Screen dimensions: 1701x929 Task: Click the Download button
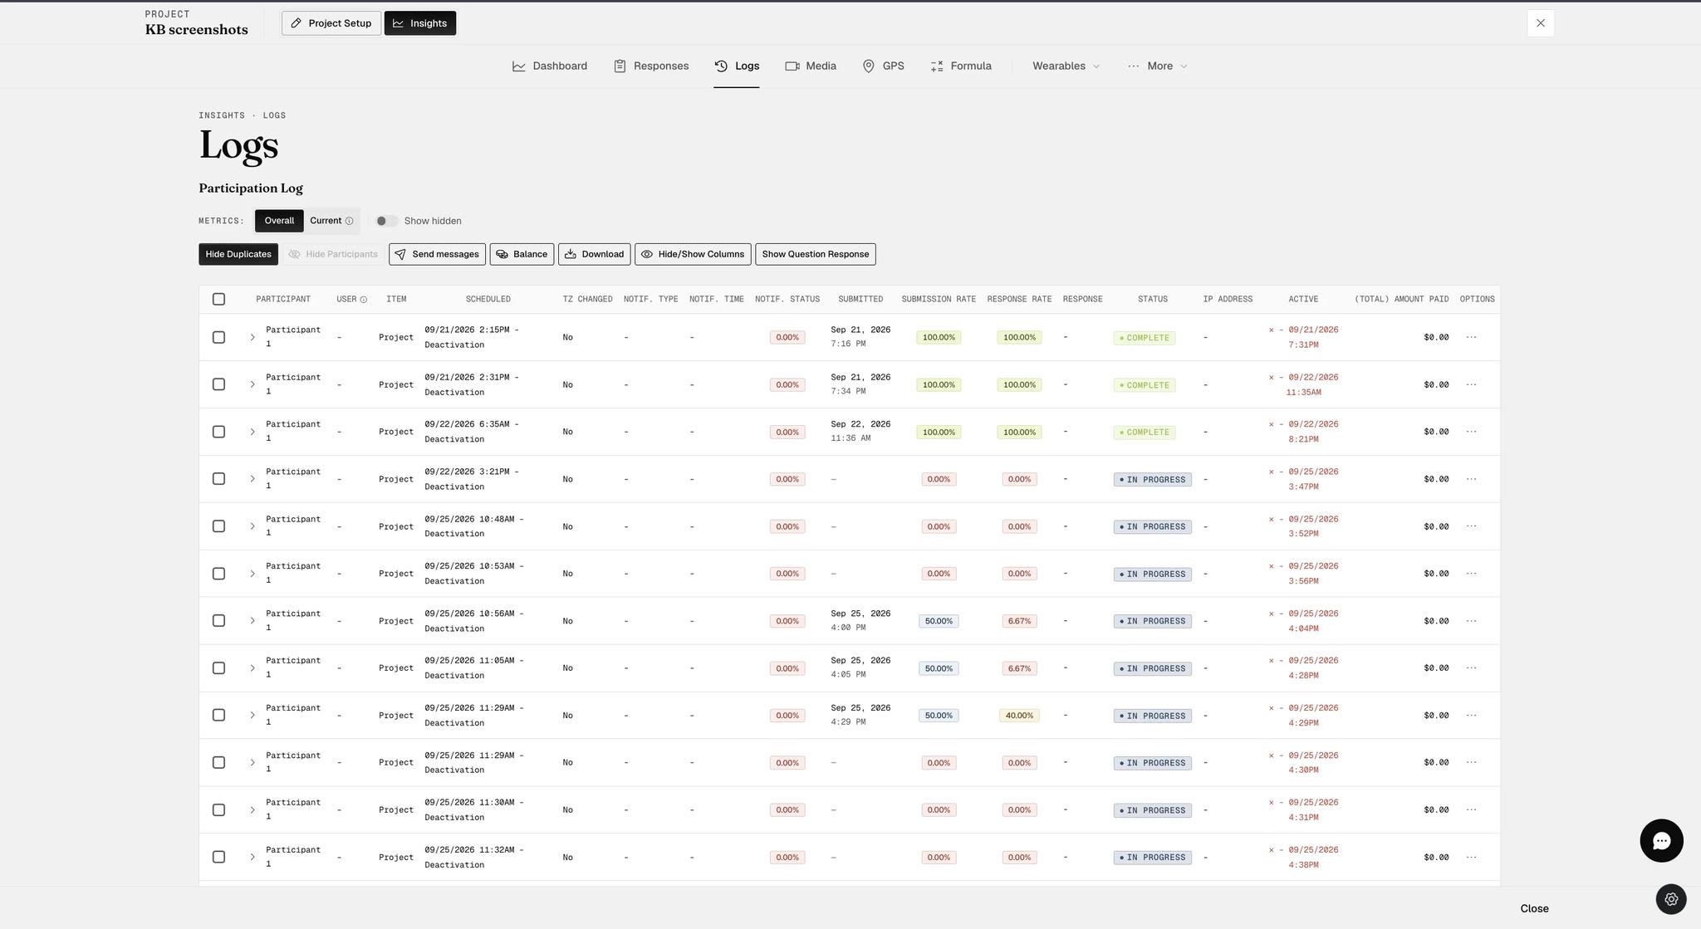(595, 254)
